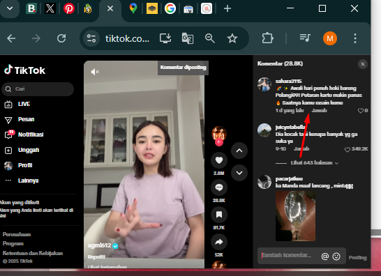Reply to sahara2115 via Jawab
381x276 pixels.
point(319,110)
